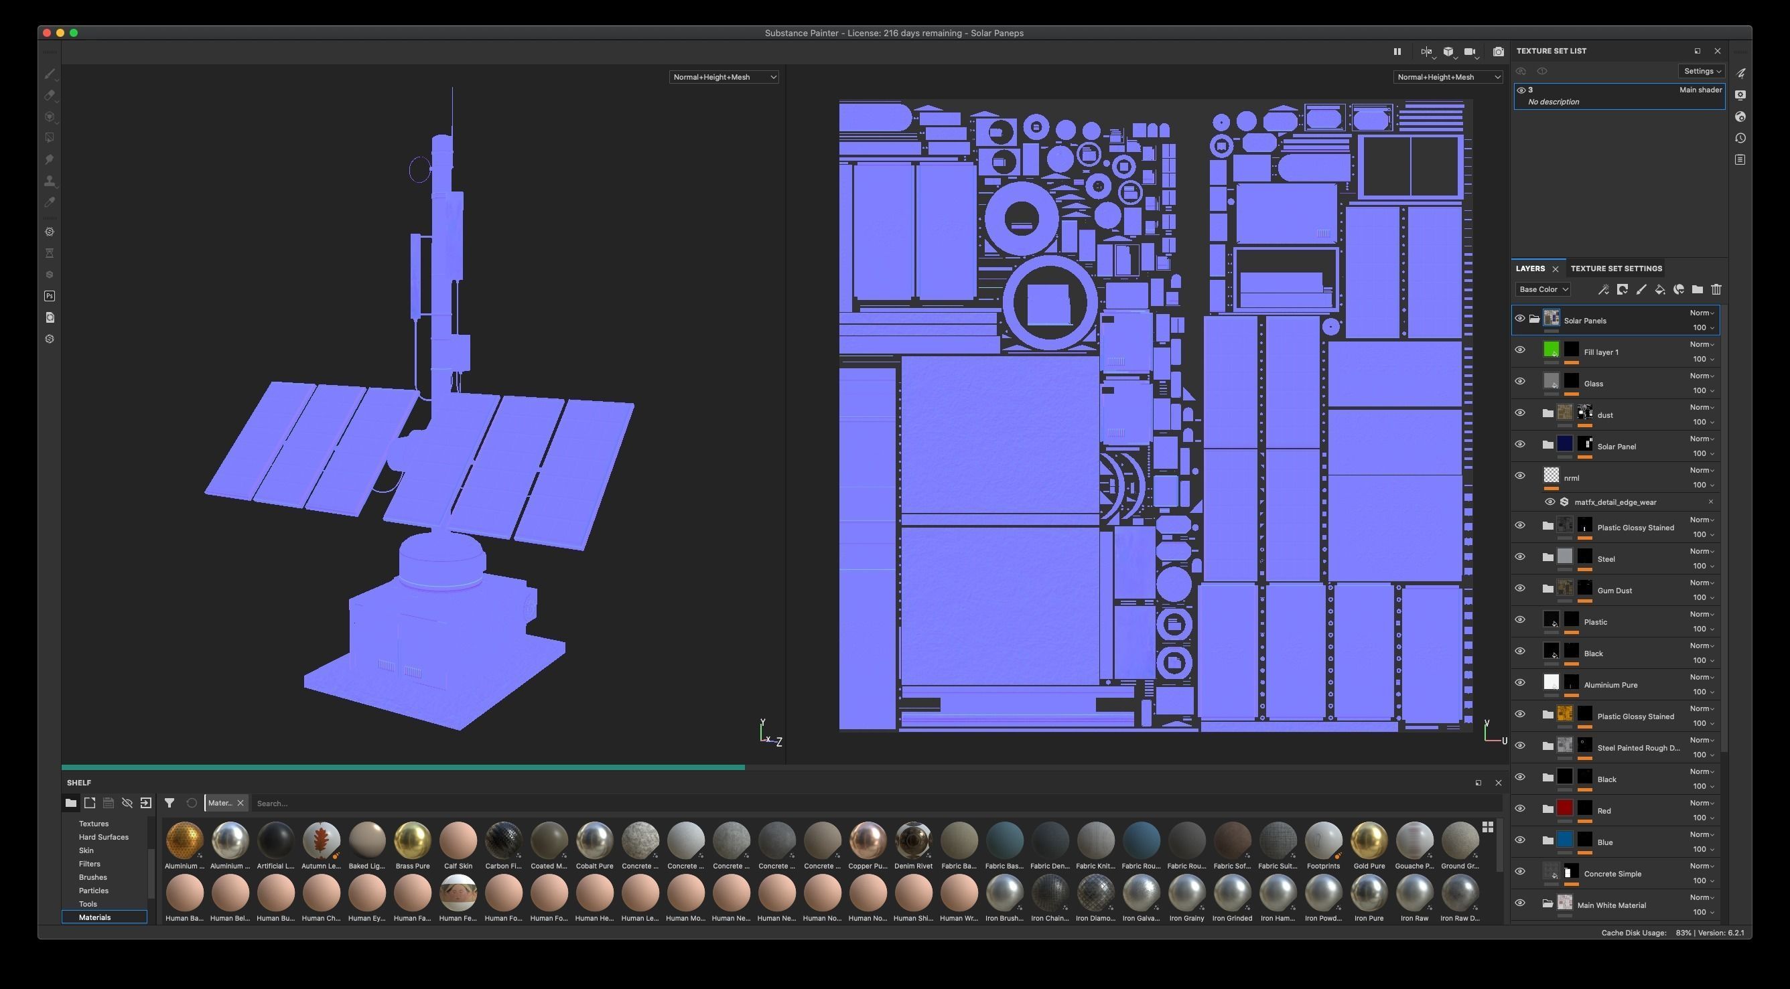Viewport: 1790px width, 989px height.
Task: Add a mask to the selected layer
Action: 1623,290
